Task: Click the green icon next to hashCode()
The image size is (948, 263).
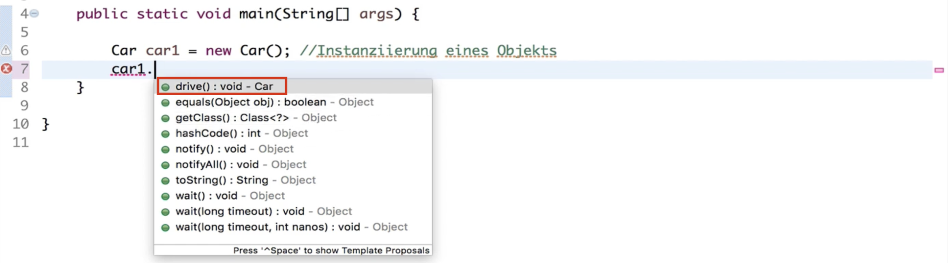Action: pyautogui.click(x=165, y=134)
